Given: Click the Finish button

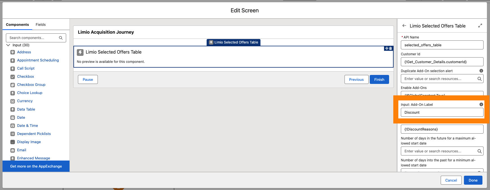Looking at the screenshot, I should coord(379,79).
